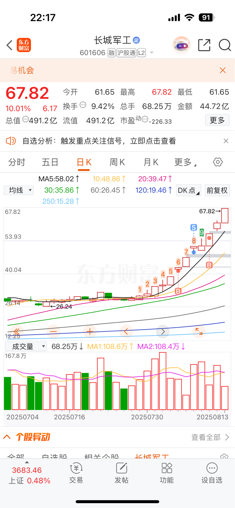Tap the 易机会 banner text

point(22,70)
